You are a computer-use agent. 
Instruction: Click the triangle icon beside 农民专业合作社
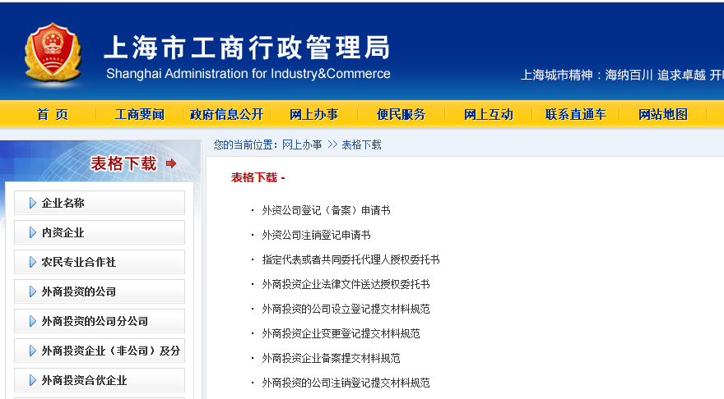pyautogui.click(x=32, y=262)
